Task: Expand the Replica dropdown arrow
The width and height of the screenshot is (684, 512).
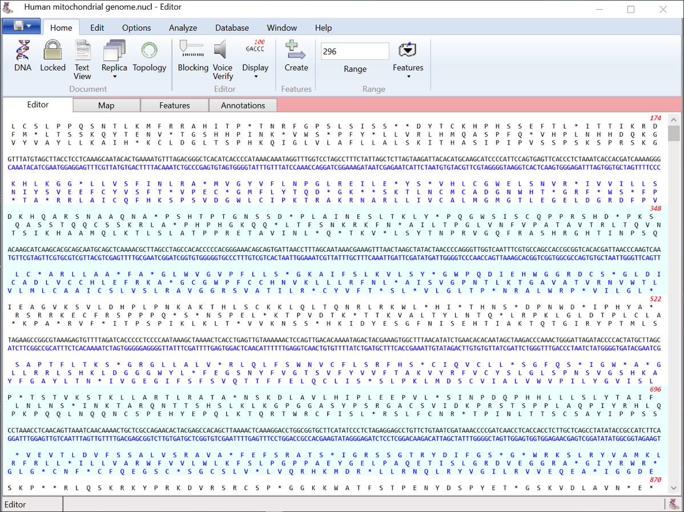Action: [x=114, y=77]
